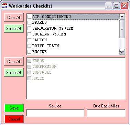Select the CLUTCH row text
130x125 pixels.
coord(40,40)
